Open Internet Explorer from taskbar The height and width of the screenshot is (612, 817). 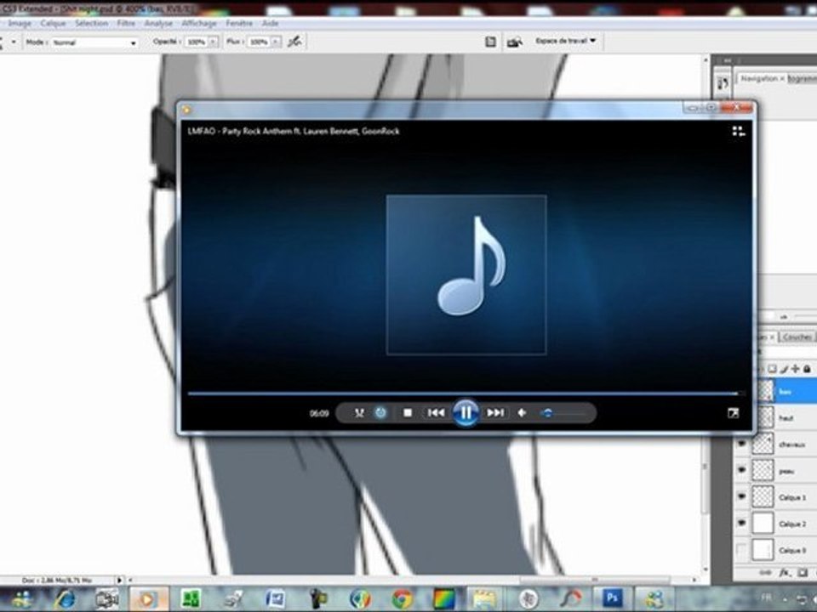click(x=65, y=599)
